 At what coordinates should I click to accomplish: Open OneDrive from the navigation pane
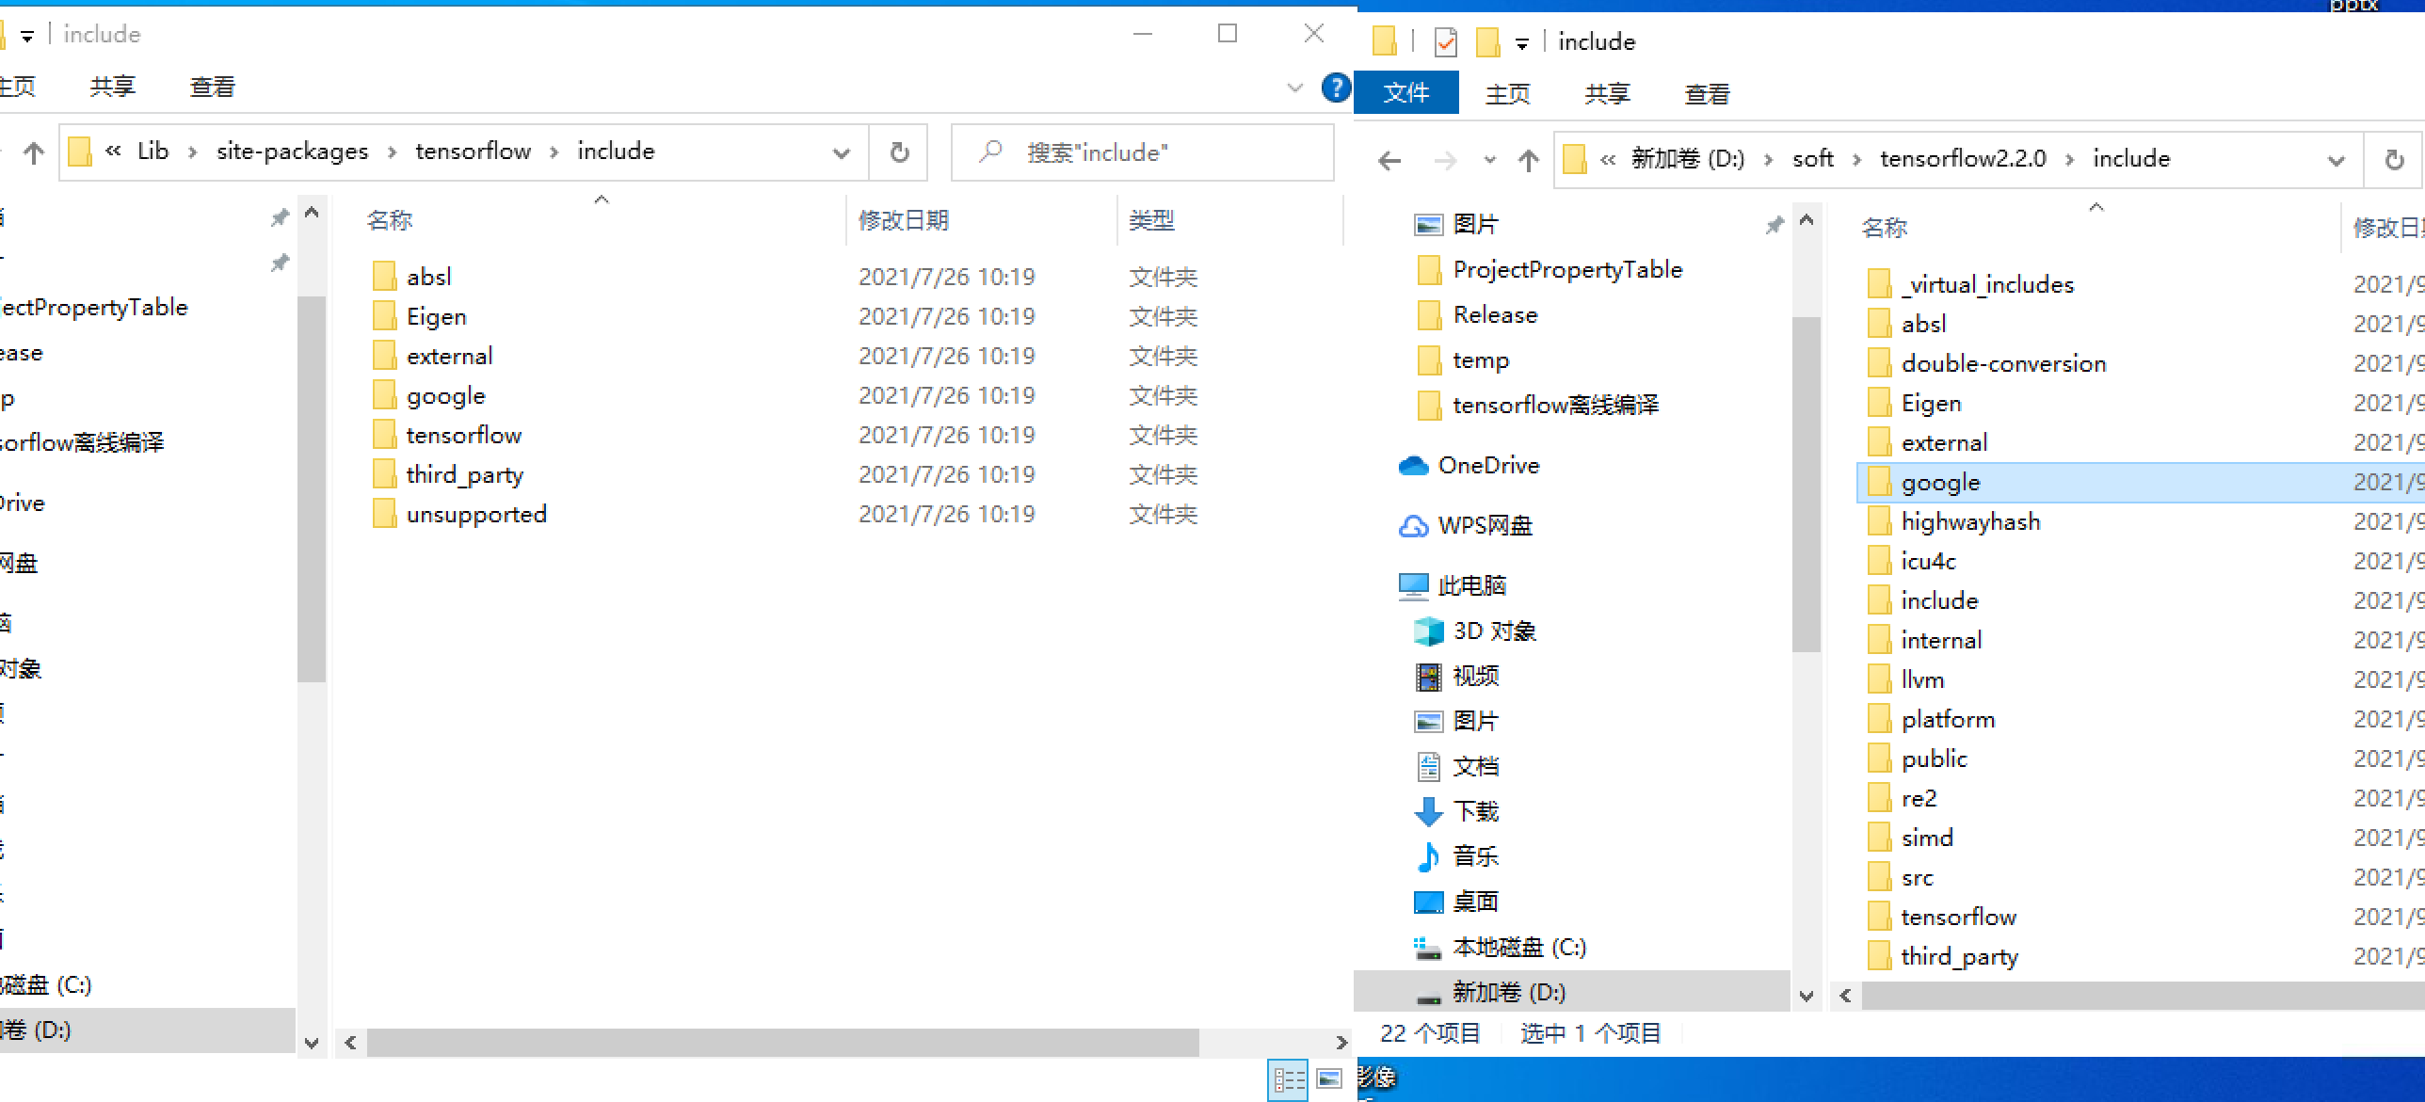pyautogui.click(x=1490, y=465)
